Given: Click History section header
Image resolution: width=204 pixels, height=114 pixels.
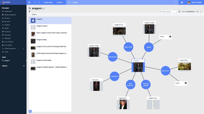Looking at the screenshot, I should point(5,66).
